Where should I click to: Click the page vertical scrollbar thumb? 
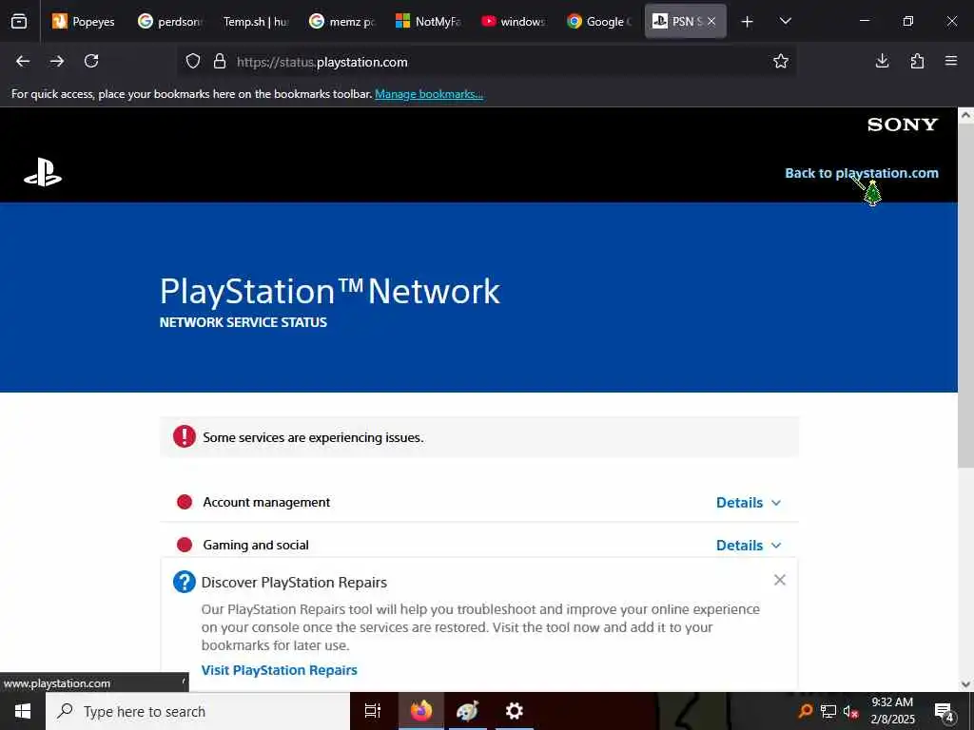(966, 295)
